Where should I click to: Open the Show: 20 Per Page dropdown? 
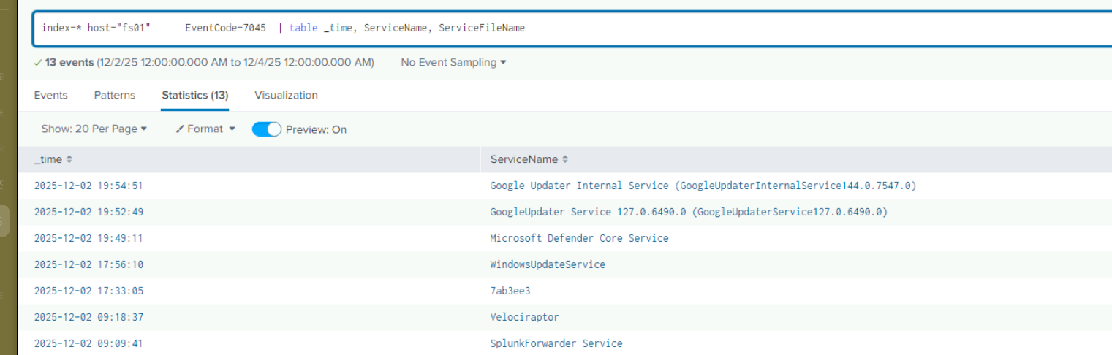coord(94,129)
